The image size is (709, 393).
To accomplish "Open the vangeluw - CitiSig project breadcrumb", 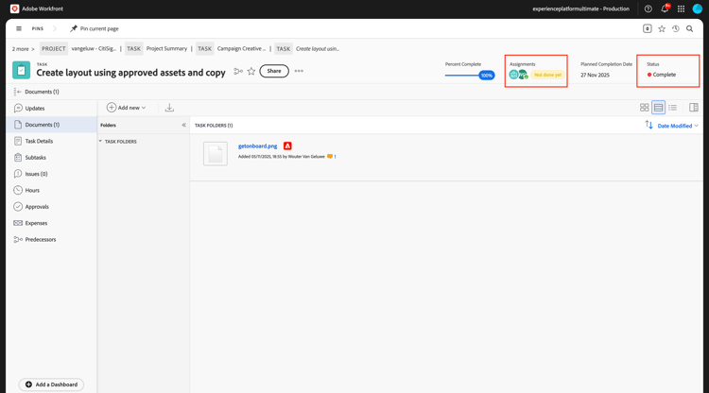I will point(94,48).
